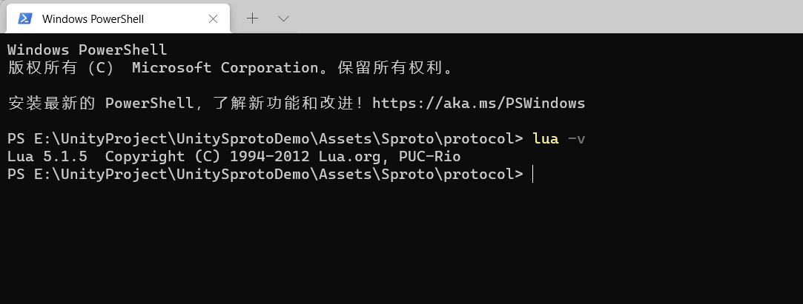Click 'PUC-Rio' at end of Lua output
The height and width of the screenshot is (304, 803).
(x=429, y=157)
